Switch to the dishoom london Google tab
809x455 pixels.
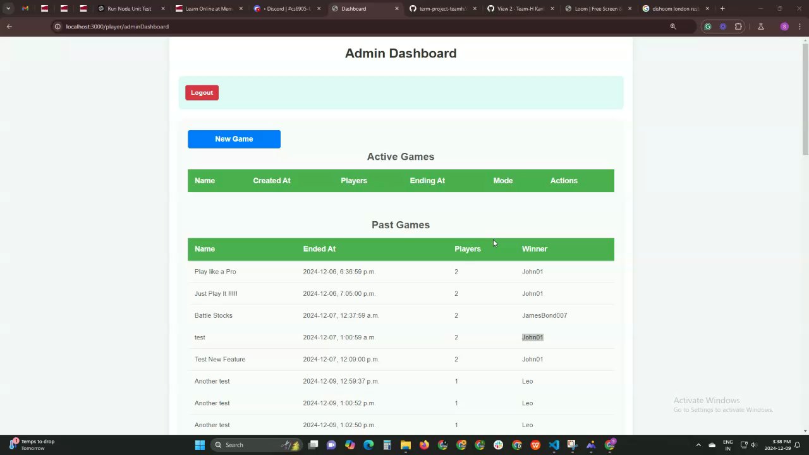pos(675,9)
